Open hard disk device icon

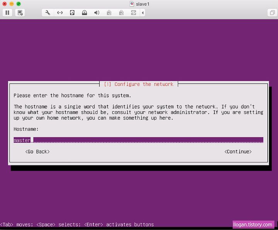(72, 13)
